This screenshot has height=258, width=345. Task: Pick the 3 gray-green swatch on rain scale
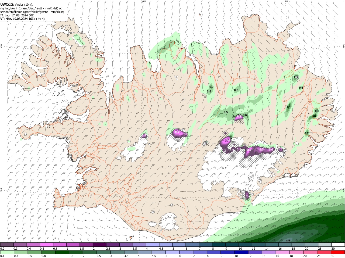tap(117, 252)
